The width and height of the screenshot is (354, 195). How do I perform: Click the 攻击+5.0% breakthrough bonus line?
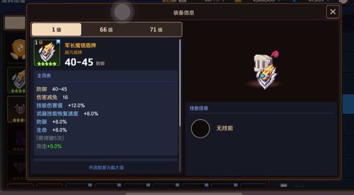pos(49,146)
